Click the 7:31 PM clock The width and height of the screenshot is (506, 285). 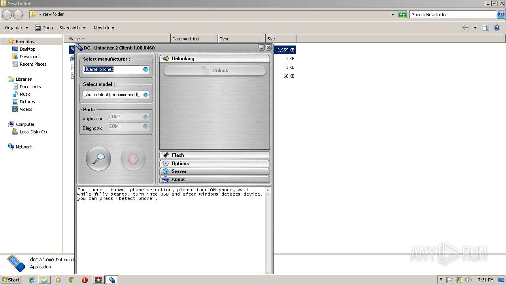tap(485, 280)
